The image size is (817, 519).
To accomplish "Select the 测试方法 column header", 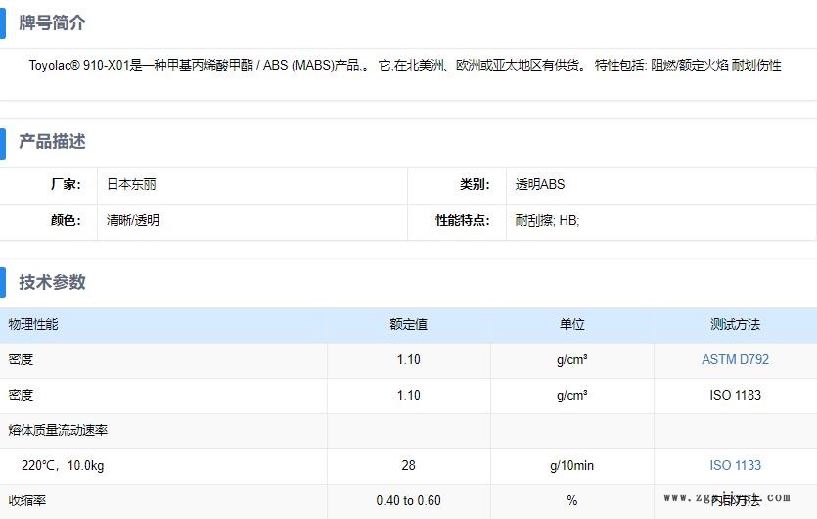I will coord(735,325).
